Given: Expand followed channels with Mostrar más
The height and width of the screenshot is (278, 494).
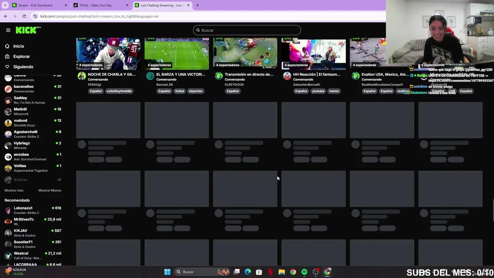Looking at the screenshot, I should coord(14,190).
